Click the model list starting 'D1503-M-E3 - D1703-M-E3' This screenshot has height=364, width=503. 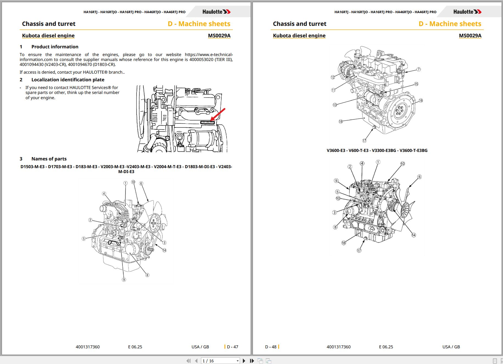coord(126,169)
